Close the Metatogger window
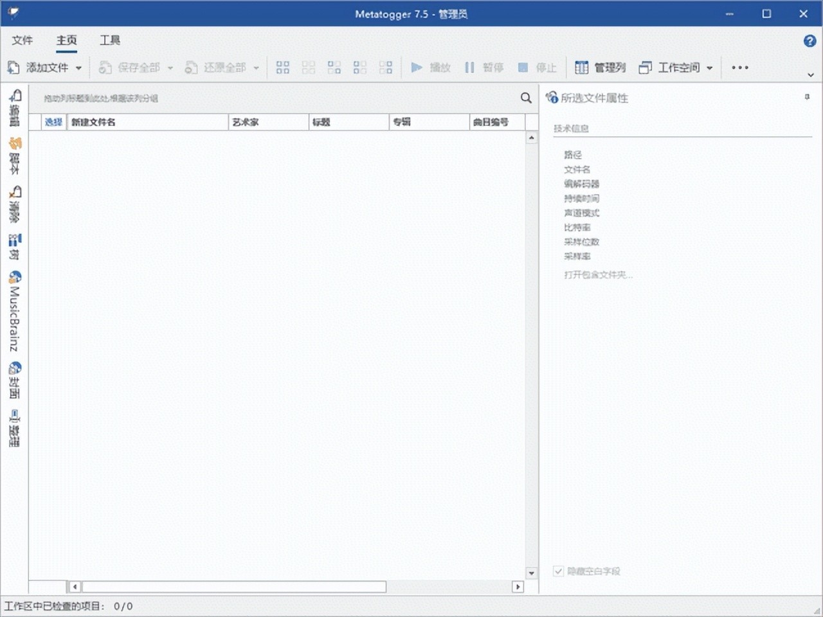The width and height of the screenshot is (823, 617). point(804,13)
